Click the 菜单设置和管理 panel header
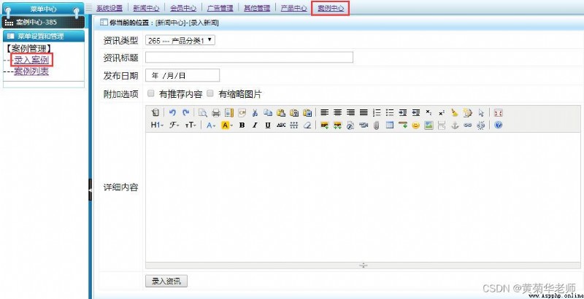This screenshot has width=584, height=299. 44,36
